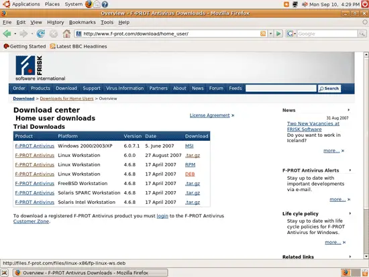This screenshot has width=369, height=277.
Task: Open the License Agreement link
Action: pyautogui.click(x=210, y=115)
